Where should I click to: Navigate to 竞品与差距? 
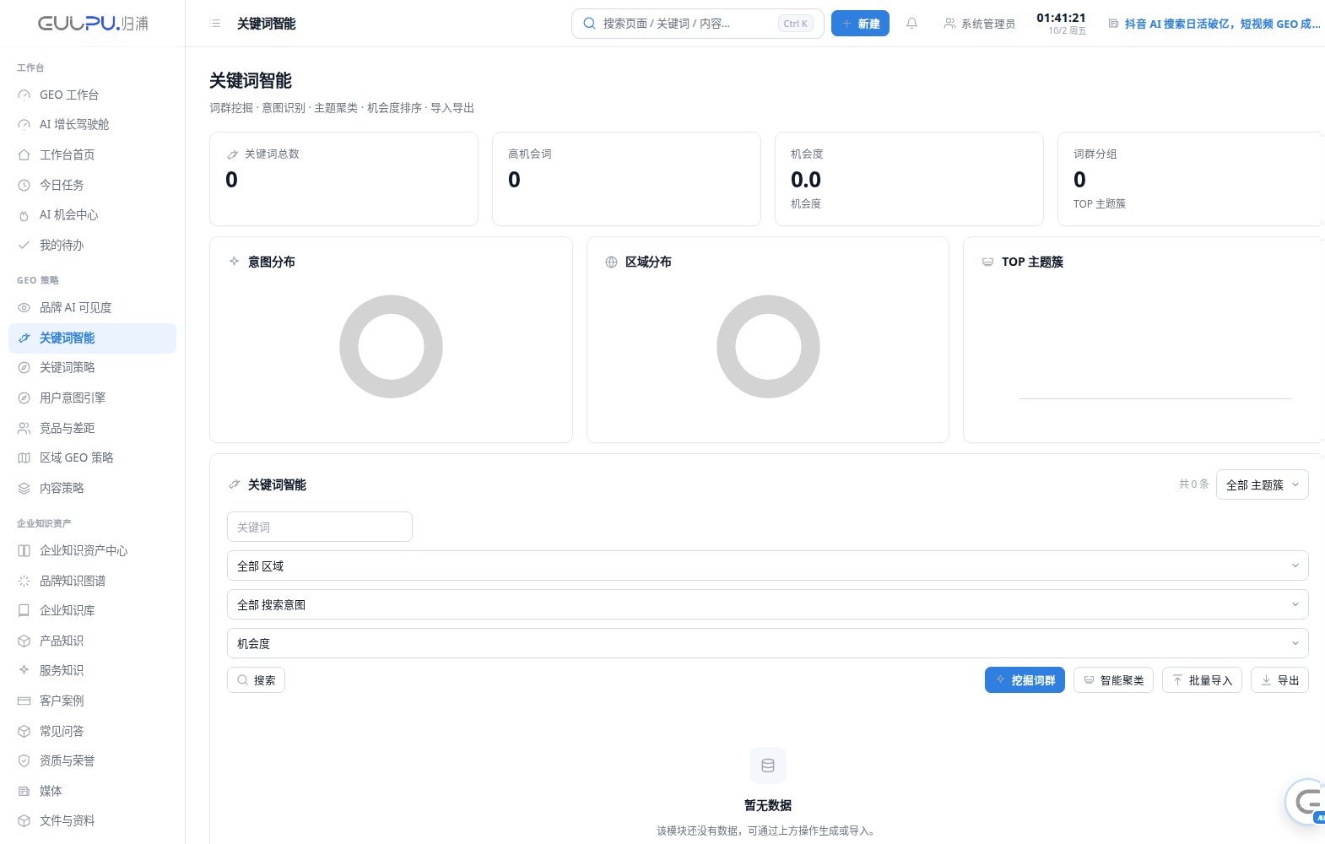click(92, 428)
